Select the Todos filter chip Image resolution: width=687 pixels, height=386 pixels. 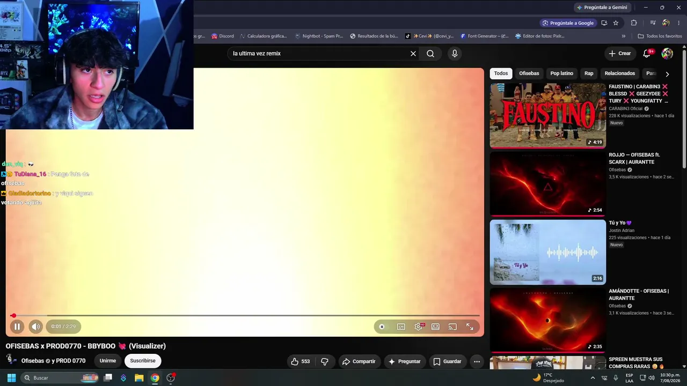click(501, 73)
